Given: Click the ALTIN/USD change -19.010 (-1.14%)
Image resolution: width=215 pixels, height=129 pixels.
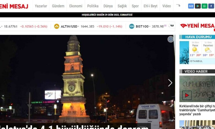Looking at the screenshot, I should tap(109, 26).
